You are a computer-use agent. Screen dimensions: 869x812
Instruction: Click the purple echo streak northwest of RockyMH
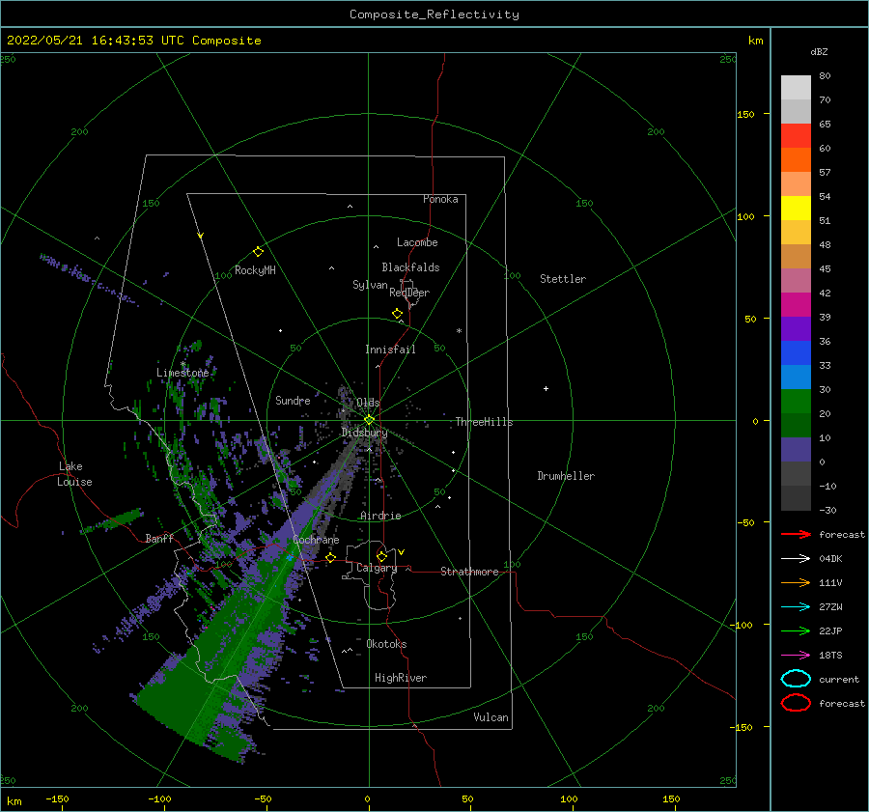coord(89,279)
